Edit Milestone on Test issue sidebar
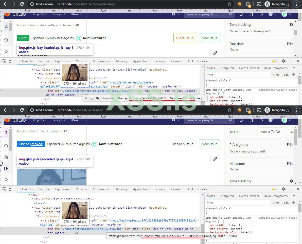302x244 pixels. pos(290,164)
